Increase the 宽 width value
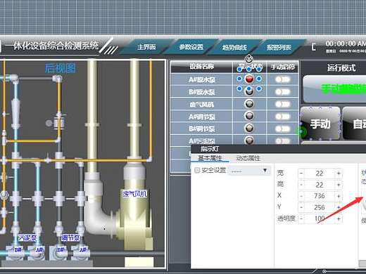The width and height of the screenshot is (366, 274). (339, 174)
